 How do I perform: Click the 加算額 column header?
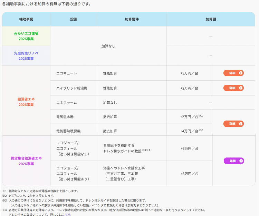[211, 19]
